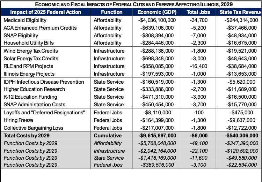262x182 pixels.
Task: Click the Federal Jobs function cell
Action: tap(108, 165)
